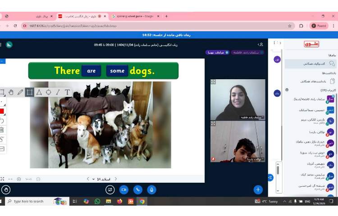This screenshot has width=338, height=216.
Task: Toggle the webcam sharing button
Action: 123,190
